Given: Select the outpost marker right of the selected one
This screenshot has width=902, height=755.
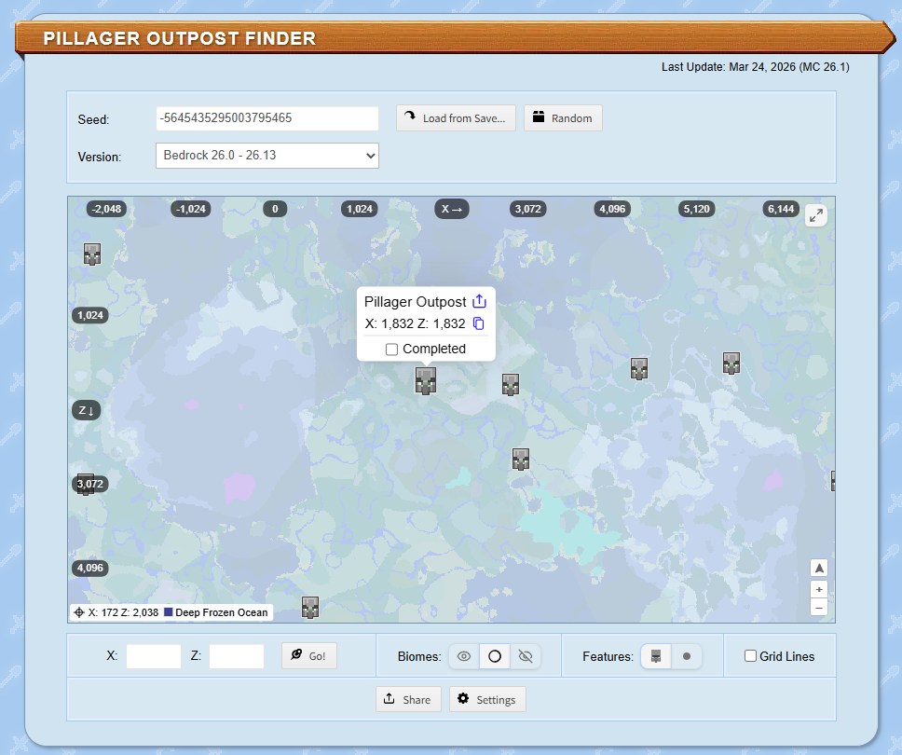Looking at the screenshot, I should pos(511,384).
